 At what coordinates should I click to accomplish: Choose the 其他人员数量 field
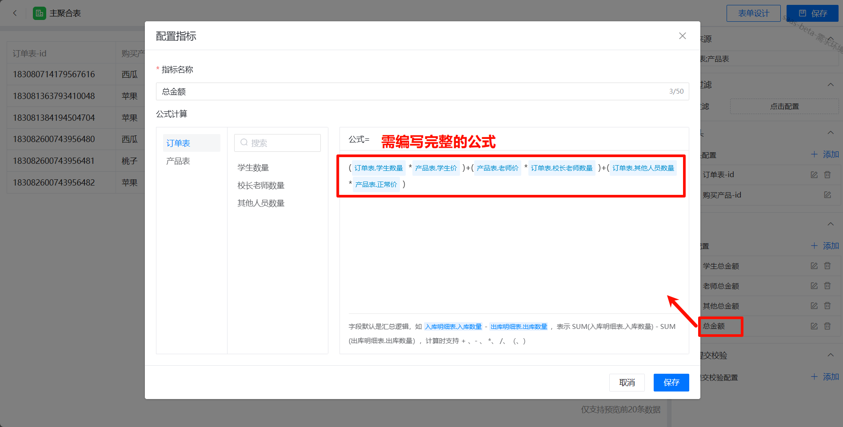click(x=261, y=203)
